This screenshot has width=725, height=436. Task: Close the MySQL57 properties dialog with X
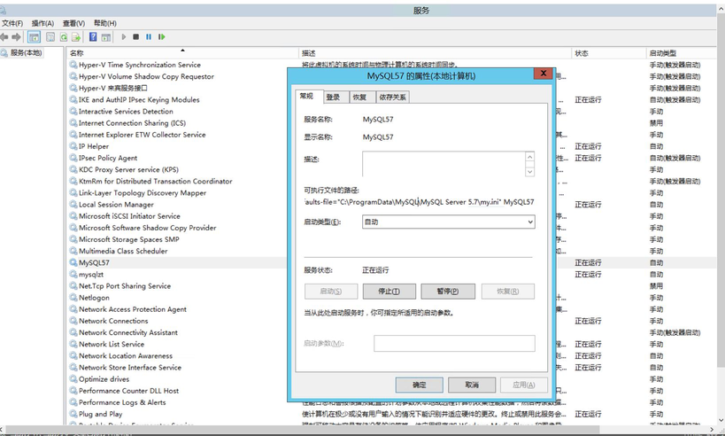click(x=544, y=74)
